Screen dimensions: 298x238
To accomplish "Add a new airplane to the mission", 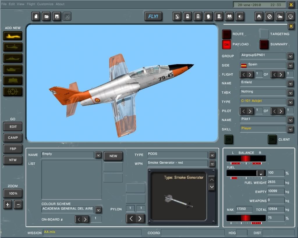I will [13, 36].
